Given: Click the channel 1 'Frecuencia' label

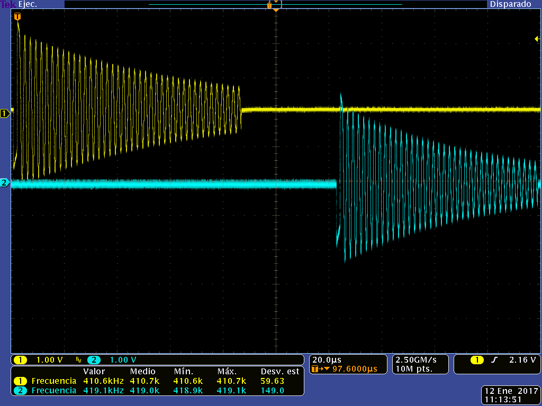Looking at the screenshot, I should pyautogui.click(x=54, y=381).
